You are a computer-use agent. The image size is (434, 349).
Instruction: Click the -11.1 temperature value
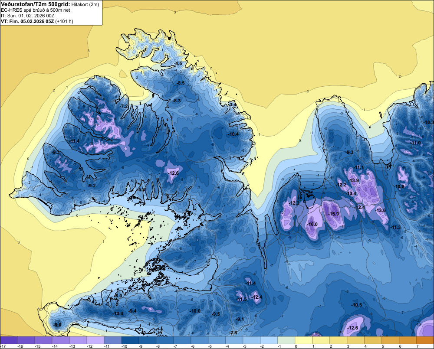click(359, 168)
